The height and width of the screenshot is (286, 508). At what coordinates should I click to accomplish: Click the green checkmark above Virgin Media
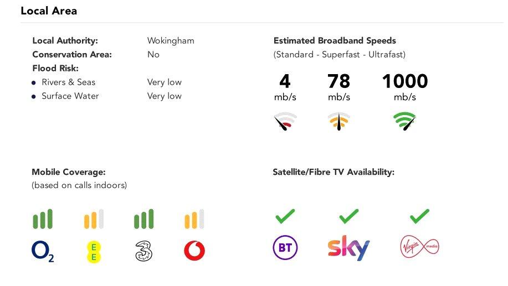[x=419, y=216]
